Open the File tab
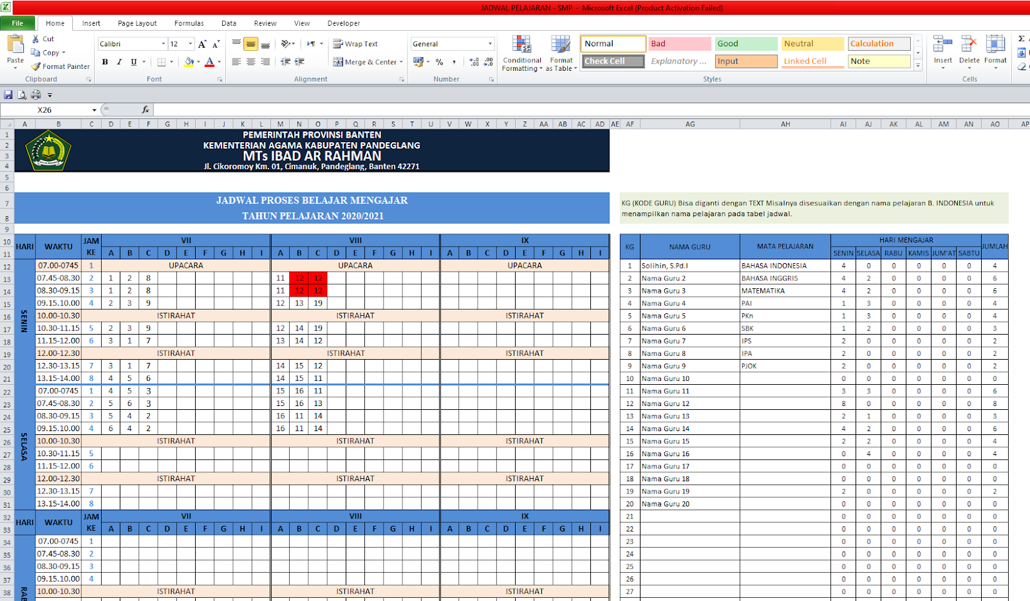 click(x=17, y=23)
